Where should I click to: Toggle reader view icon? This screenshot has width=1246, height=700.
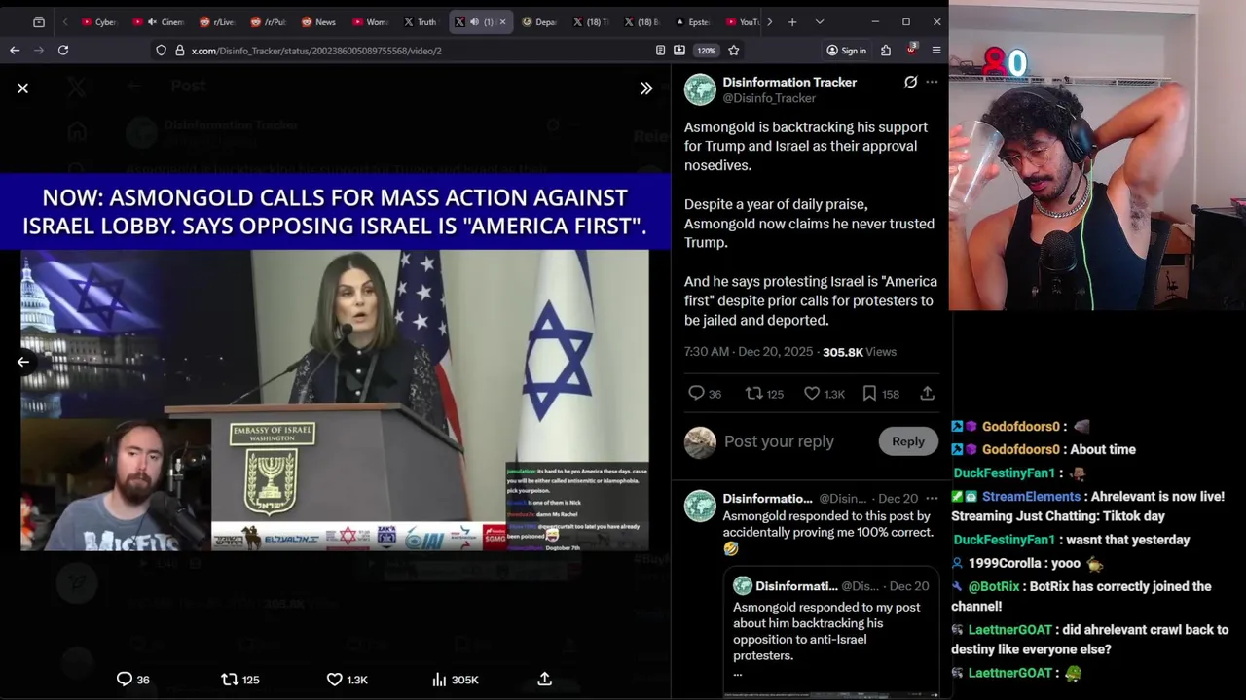pos(660,50)
